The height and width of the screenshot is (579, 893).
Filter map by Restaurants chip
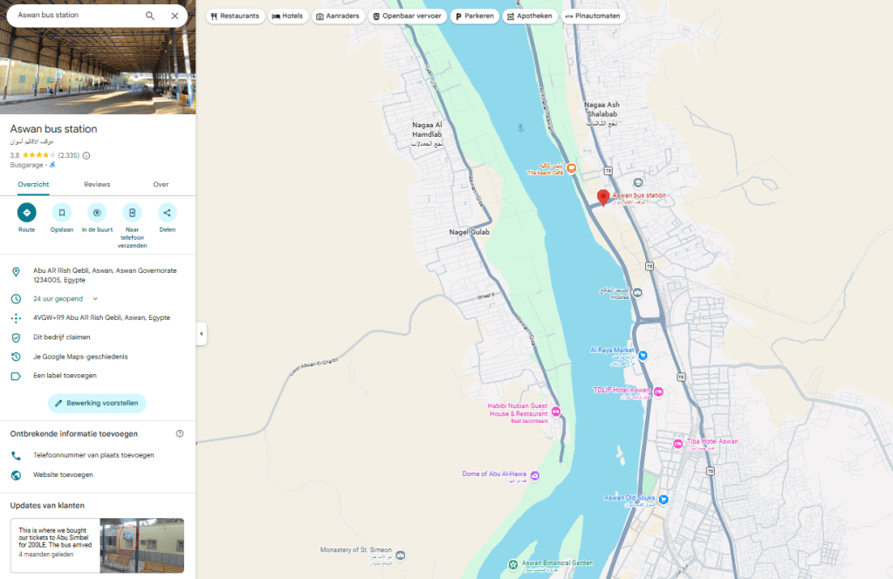(235, 16)
